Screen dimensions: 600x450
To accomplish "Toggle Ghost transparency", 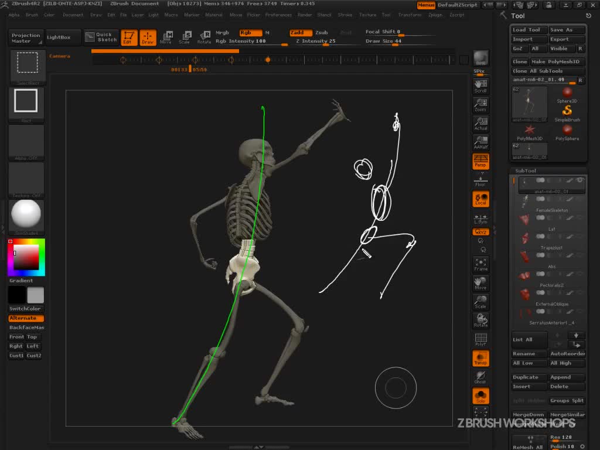I will click(x=480, y=377).
